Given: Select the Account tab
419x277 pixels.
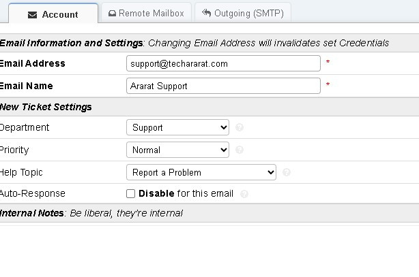Looking at the screenshot, I should pyautogui.click(x=53, y=14).
